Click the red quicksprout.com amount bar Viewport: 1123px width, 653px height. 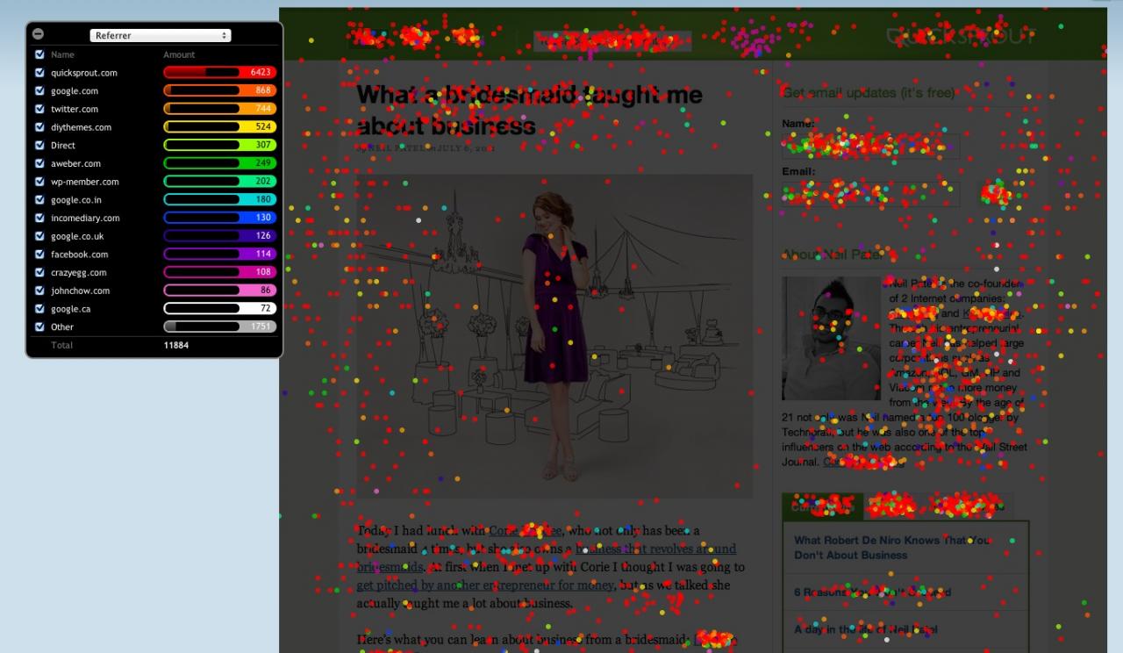click(x=219, y=73)
